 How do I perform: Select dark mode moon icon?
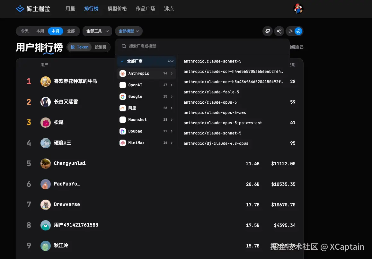pos(298,31)
